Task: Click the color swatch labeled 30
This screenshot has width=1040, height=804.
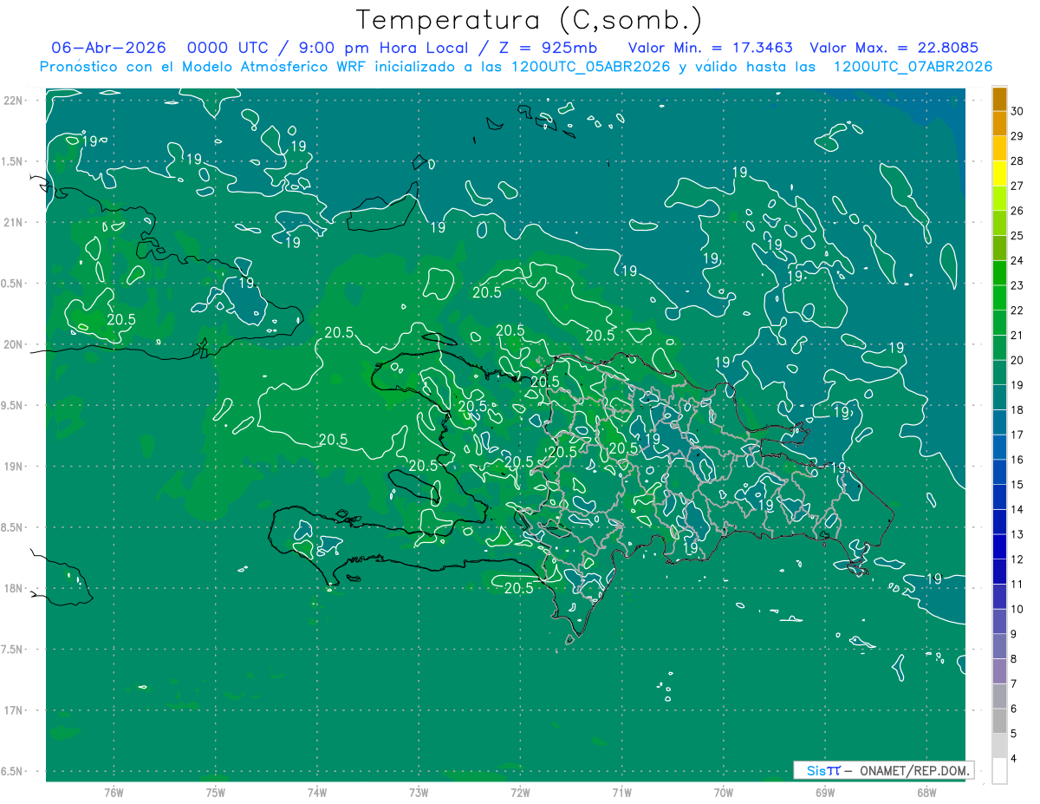Action: 999,99
